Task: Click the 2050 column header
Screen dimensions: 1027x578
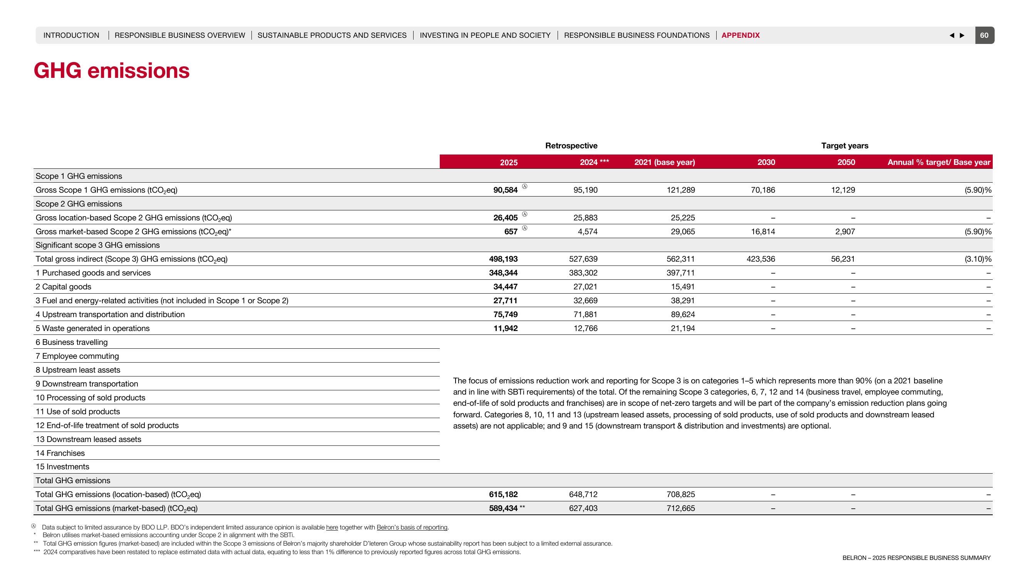Action: click(x=846, y=162)
